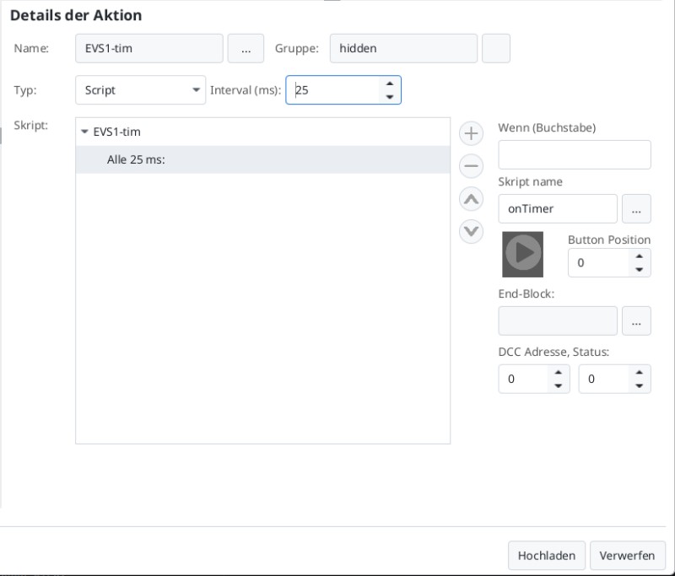
Task: Click the DCC Adresse number field
Action: (523, 379)
